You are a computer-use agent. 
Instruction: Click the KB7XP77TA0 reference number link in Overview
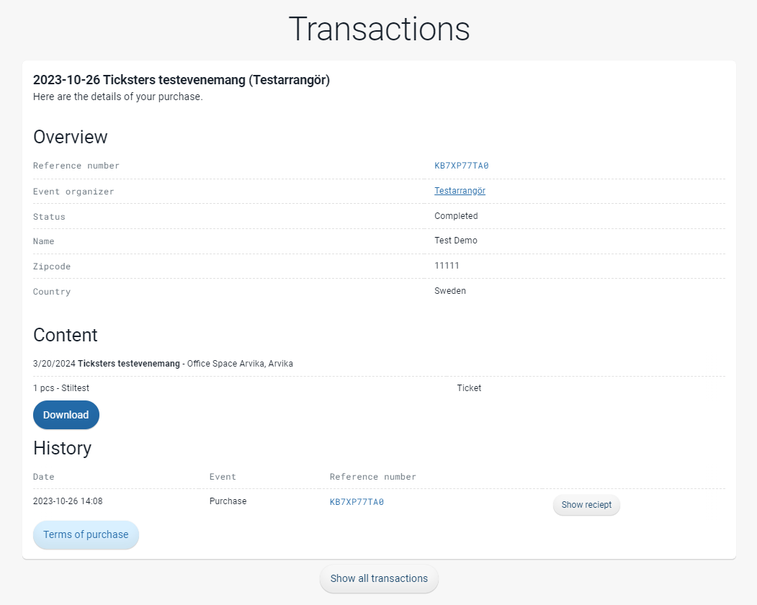(x=461, y=166)
